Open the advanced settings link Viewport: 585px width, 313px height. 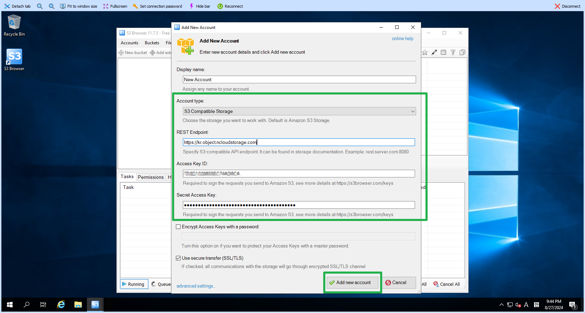click(196, 286)
